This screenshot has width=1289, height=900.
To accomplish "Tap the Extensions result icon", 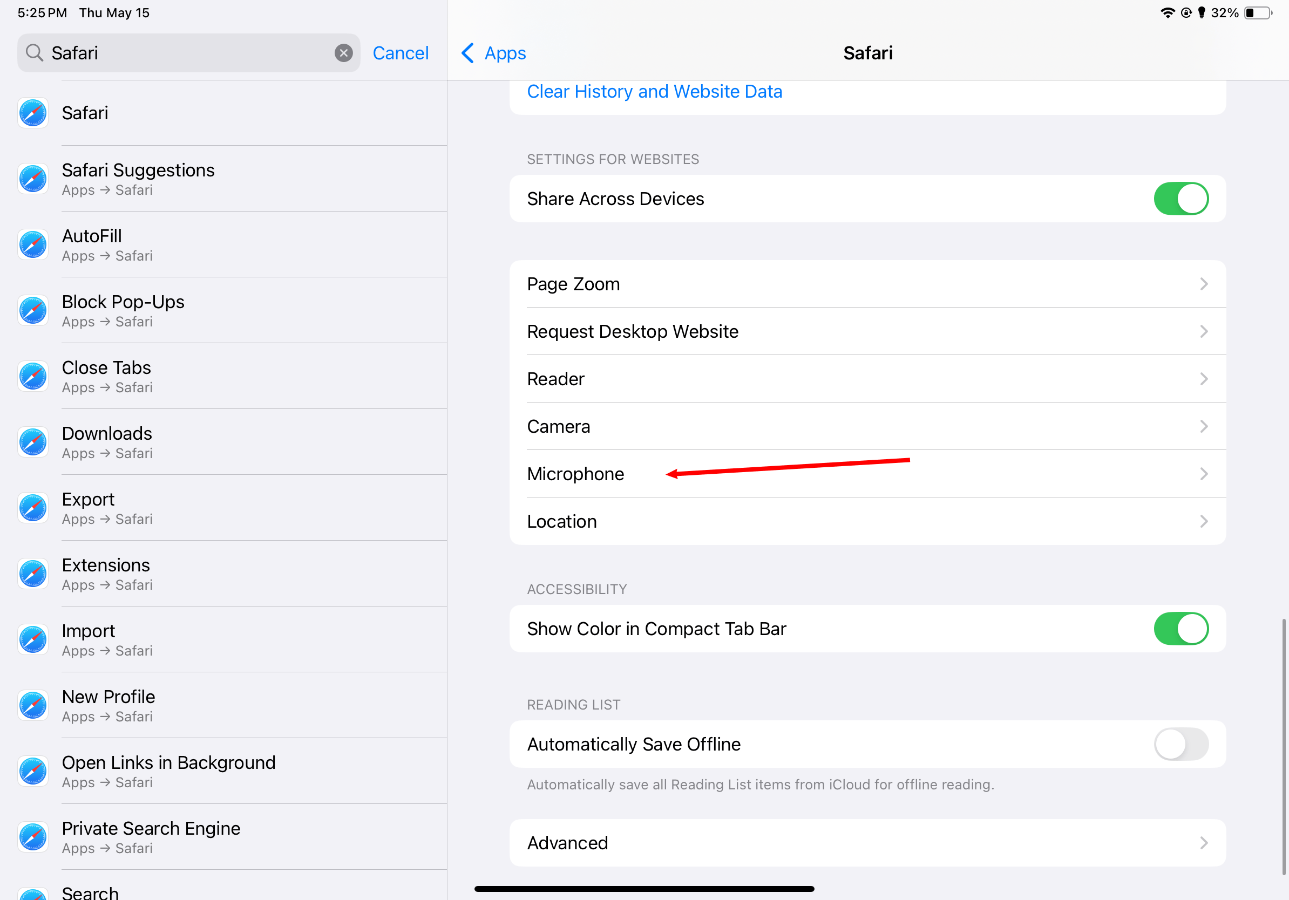I will pos(32,574).
